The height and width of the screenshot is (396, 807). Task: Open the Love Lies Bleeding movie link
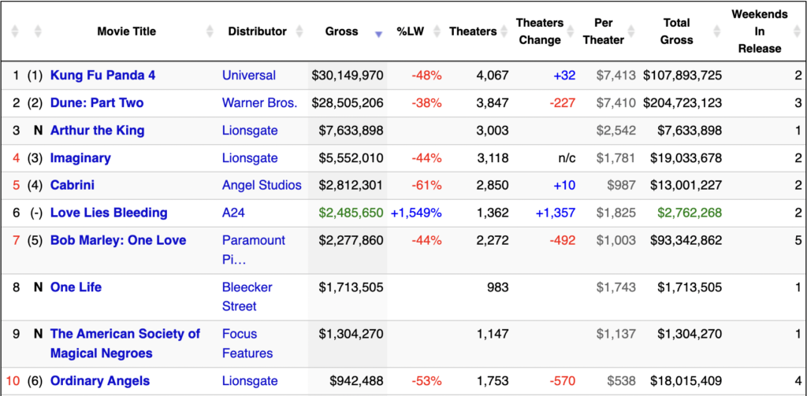point(109,213)
